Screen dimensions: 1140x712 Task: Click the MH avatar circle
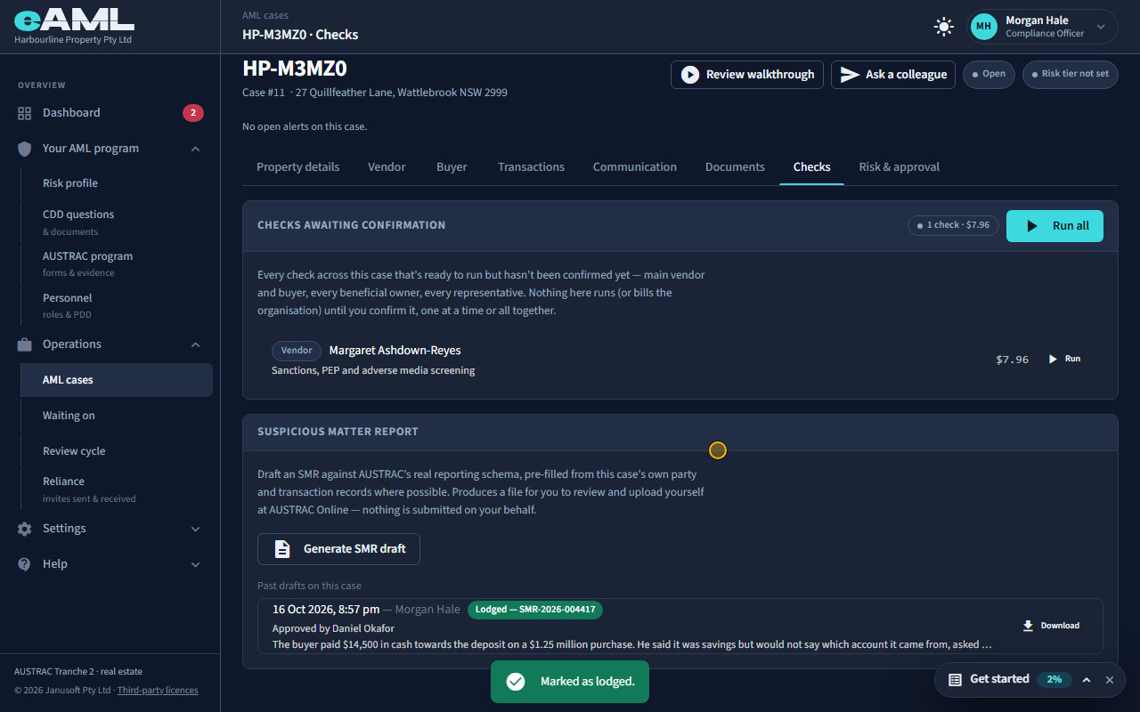click(x=984, y=27)
